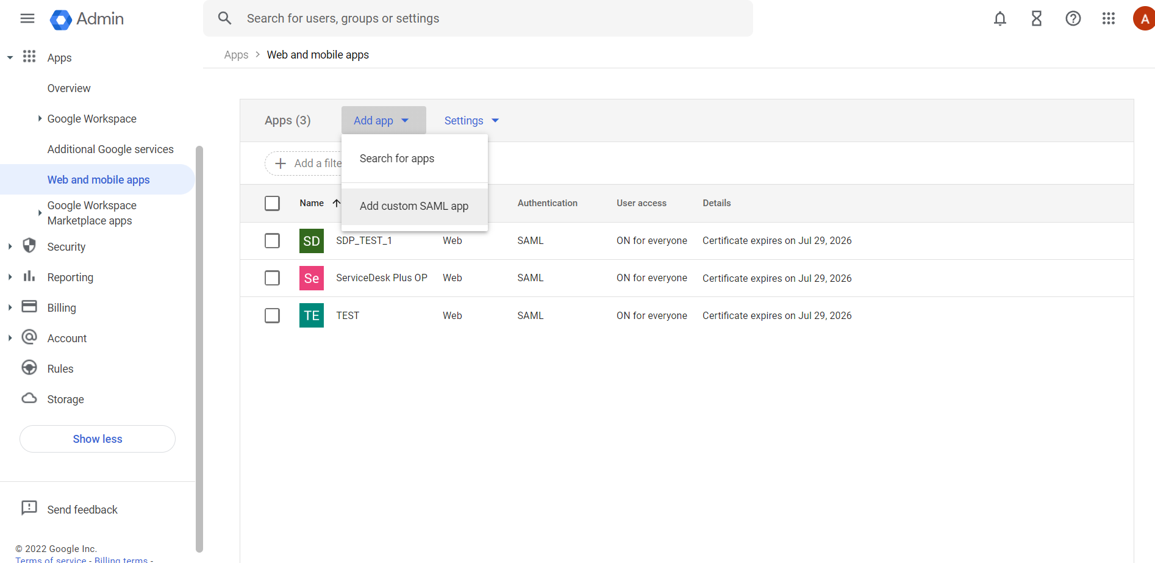
Task: Click the Add a filter chip
Action: pos(303,163)
